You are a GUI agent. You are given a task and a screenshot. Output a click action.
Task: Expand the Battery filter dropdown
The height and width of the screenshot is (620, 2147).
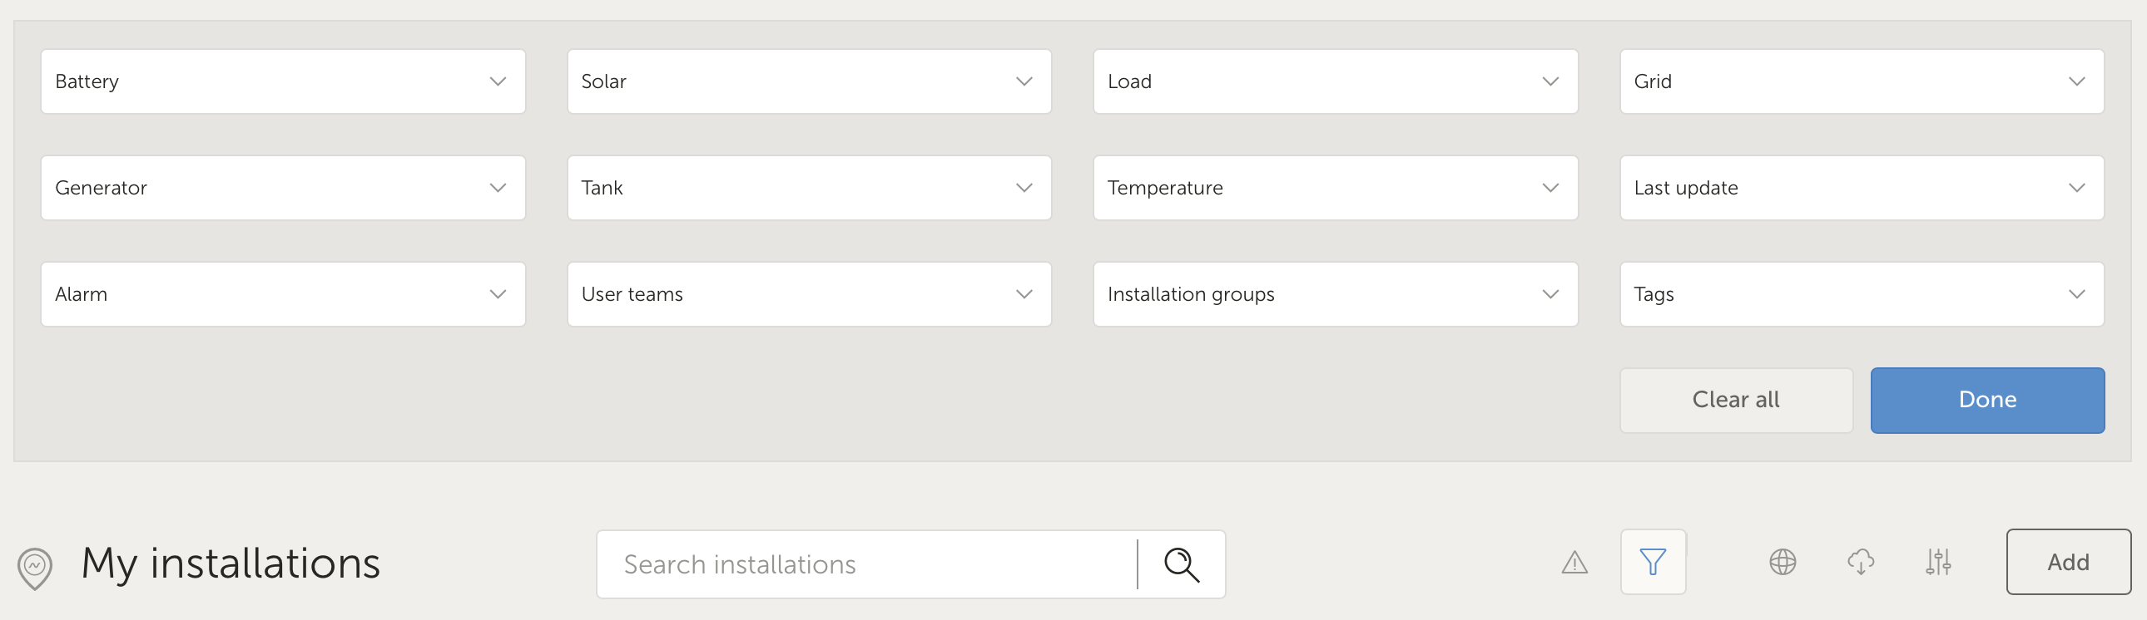click(x=283, y=81)
